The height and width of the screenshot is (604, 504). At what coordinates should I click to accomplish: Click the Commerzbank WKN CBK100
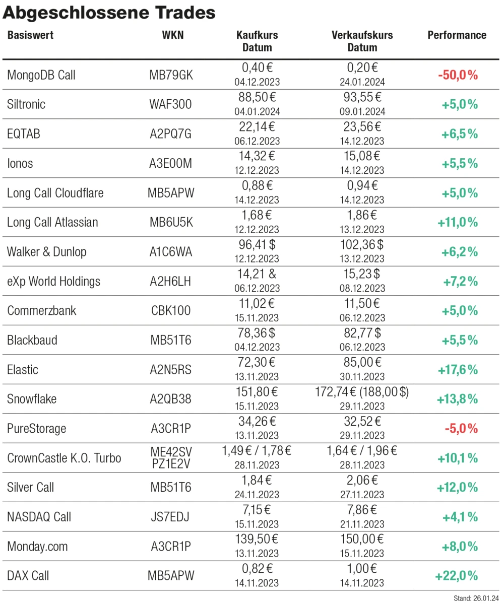click(x=171, y=311)
